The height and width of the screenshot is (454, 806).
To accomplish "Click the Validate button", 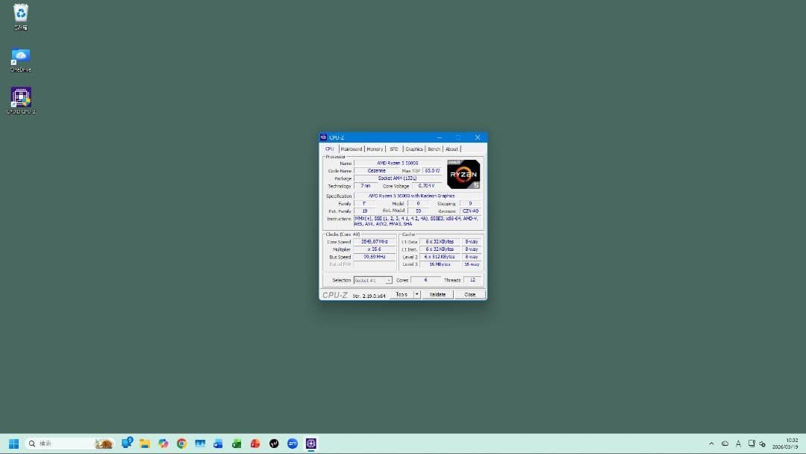I will [437, 295].
